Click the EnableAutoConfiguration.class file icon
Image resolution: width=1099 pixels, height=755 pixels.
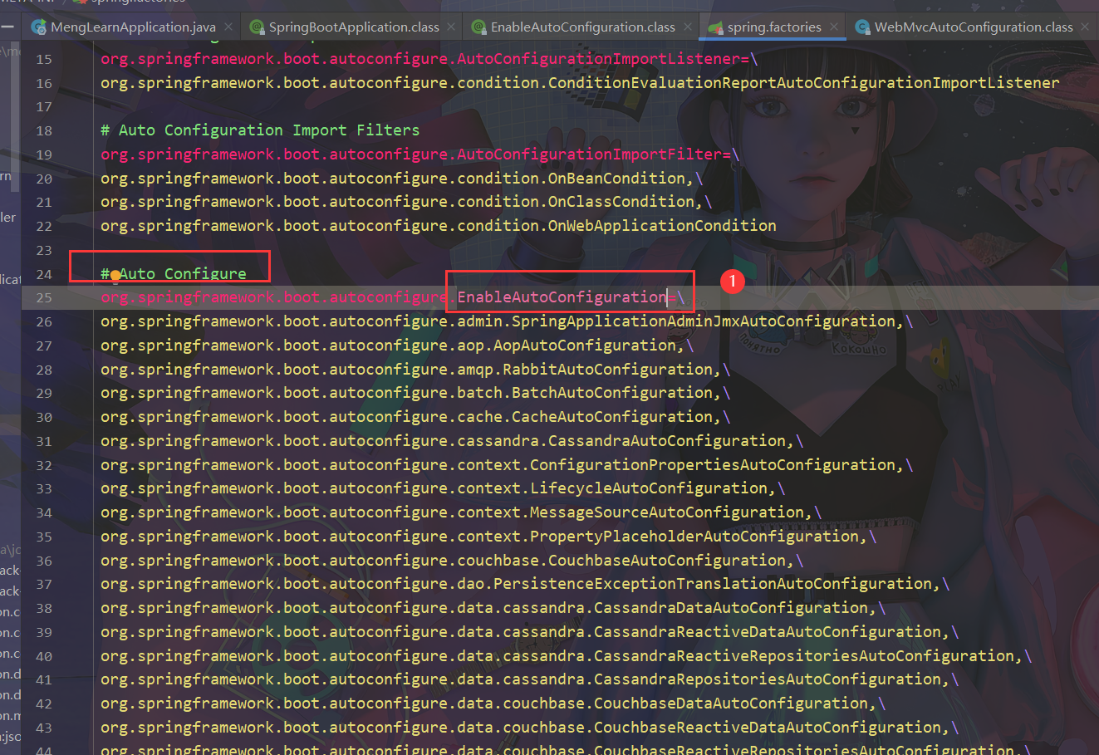[x=478, y=27]
